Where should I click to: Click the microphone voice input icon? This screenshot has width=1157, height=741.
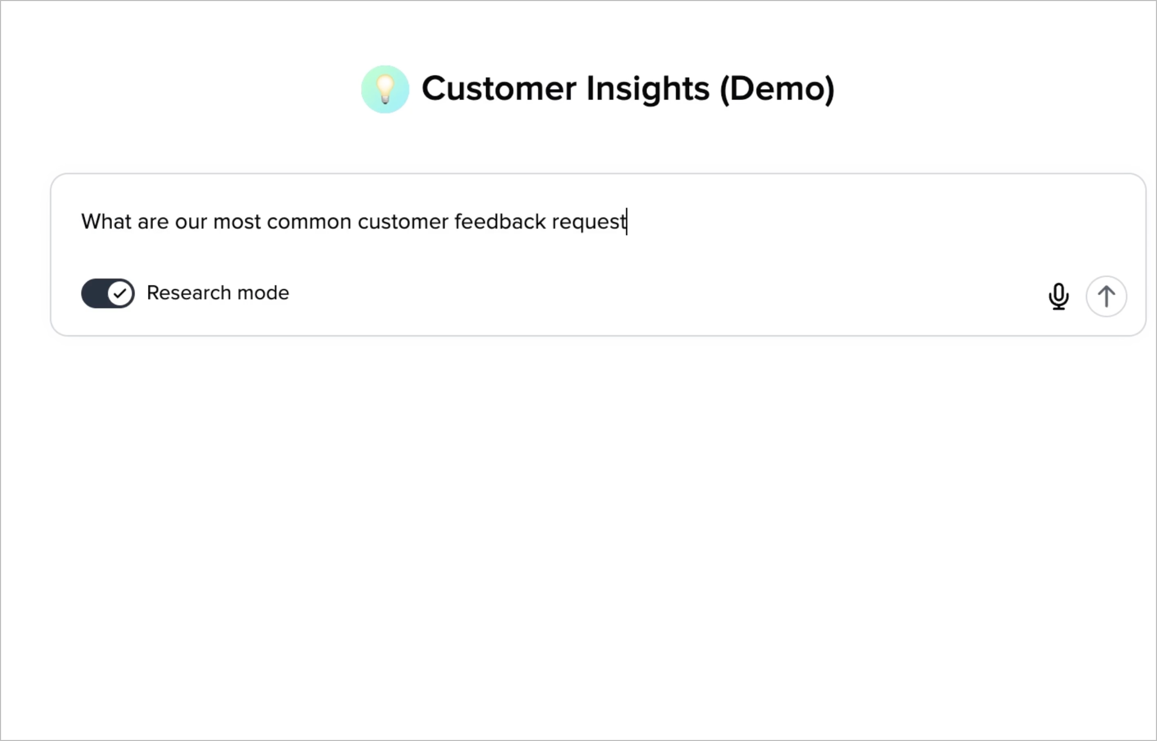(x=1058, y=296)
